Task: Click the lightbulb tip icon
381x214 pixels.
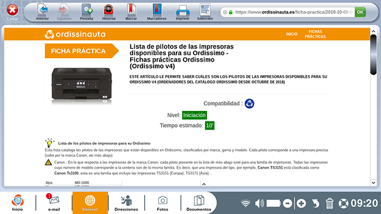Action: (x=49, y=143)
